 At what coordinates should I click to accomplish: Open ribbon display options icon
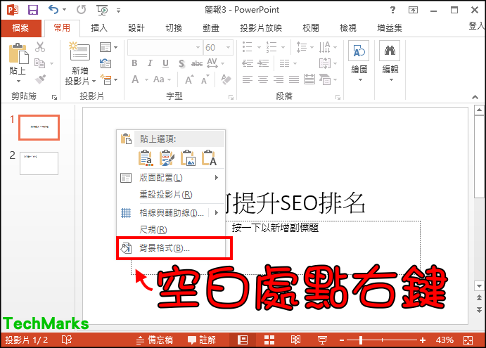coord(413,10)
